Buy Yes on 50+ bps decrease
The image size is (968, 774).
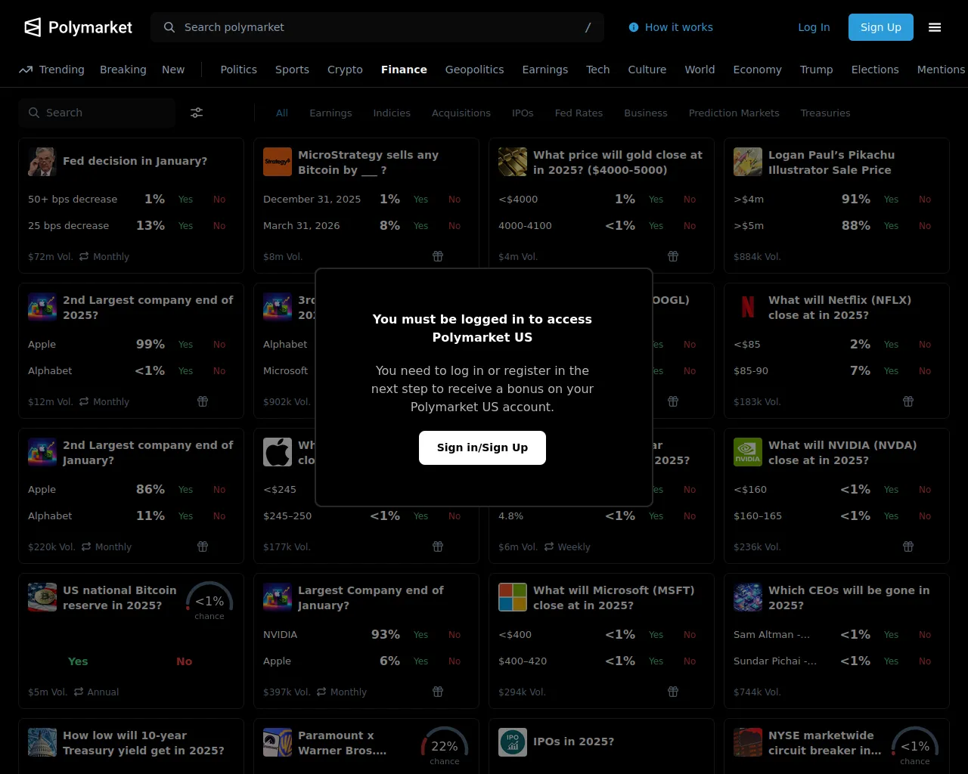(185, 200)
